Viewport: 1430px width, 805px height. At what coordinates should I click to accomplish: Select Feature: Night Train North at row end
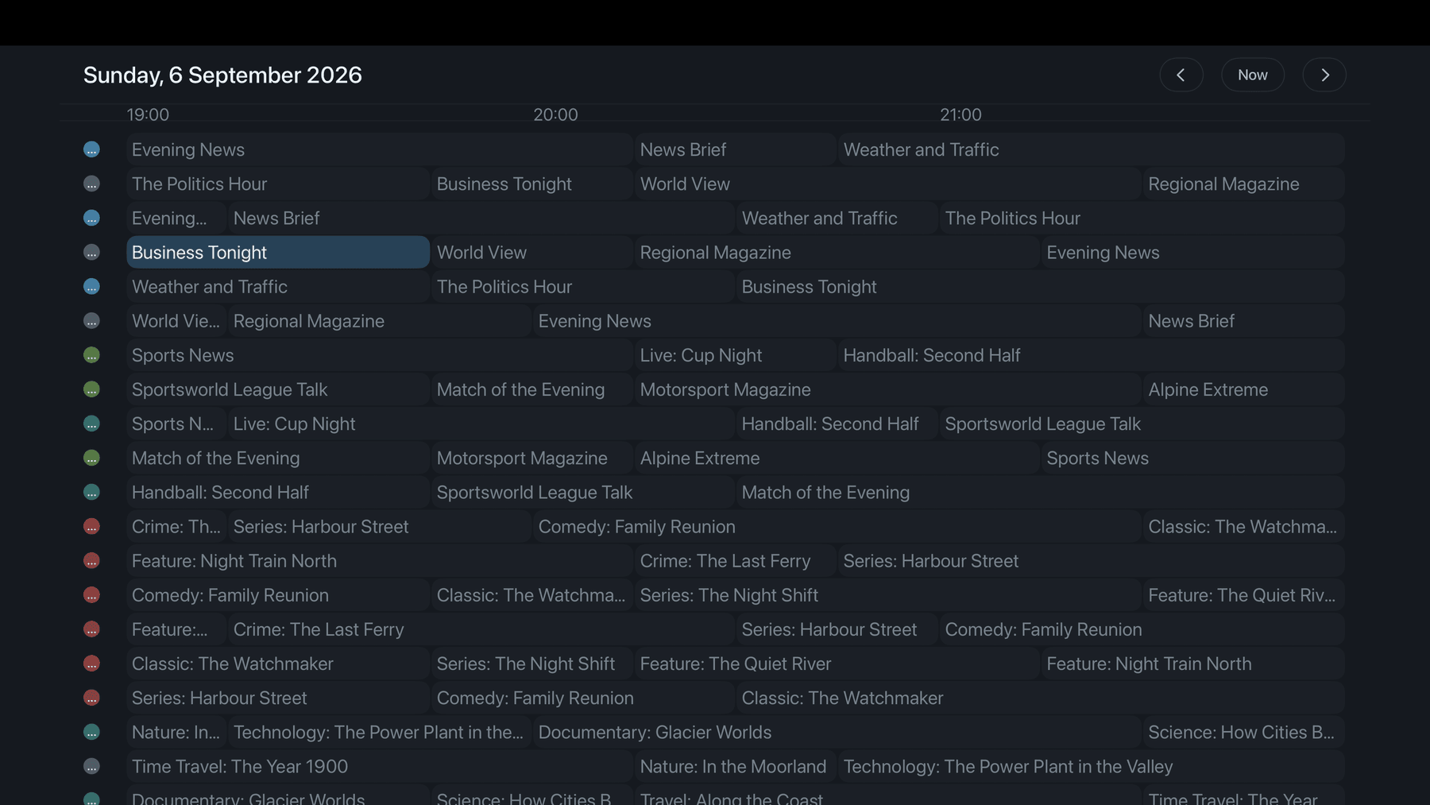click(1193, 664)
